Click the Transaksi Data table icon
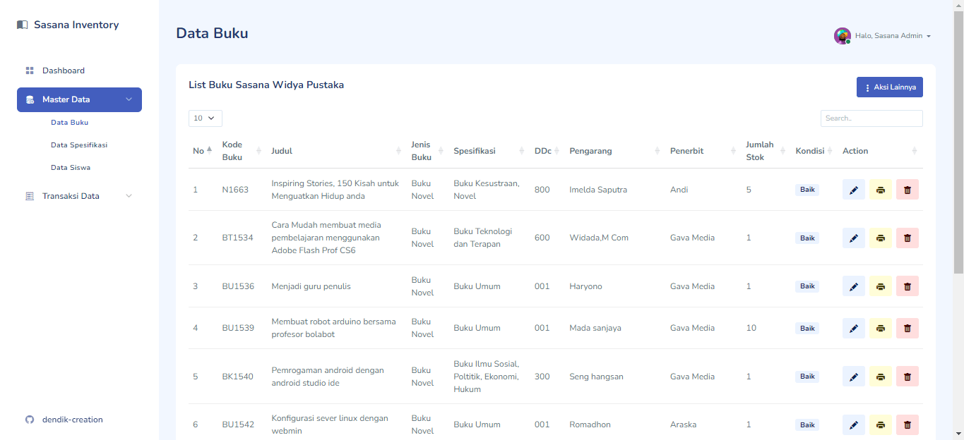 point(30,196)
